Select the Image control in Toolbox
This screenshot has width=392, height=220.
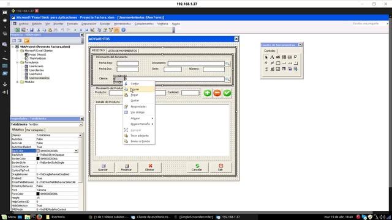coord(277,69)
